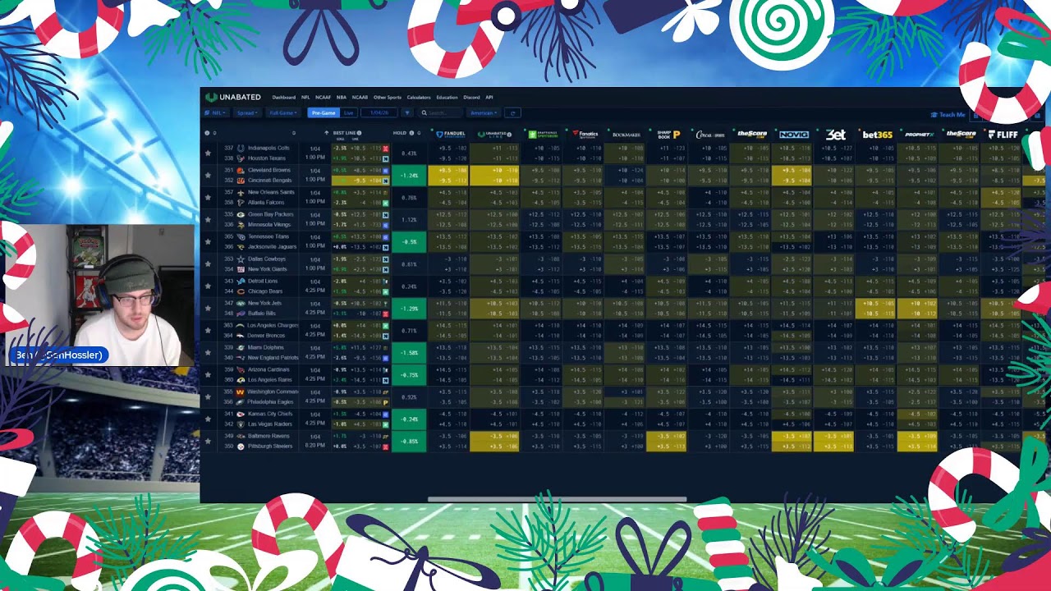Click the Sharp Book P column logo

pos(668,134)
